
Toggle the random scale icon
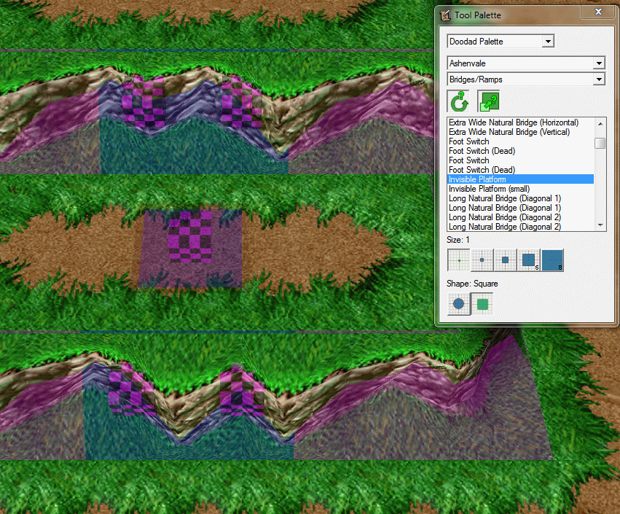pyautogui.click(x=488, y=101)
